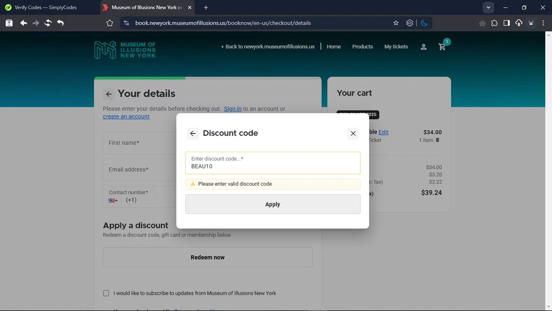Reload the page
This screenshot has height=311, width=552.
point(48,23)
